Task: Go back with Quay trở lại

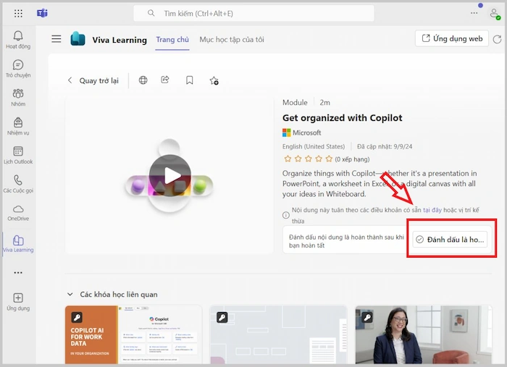Action: (x=93, y=80)
